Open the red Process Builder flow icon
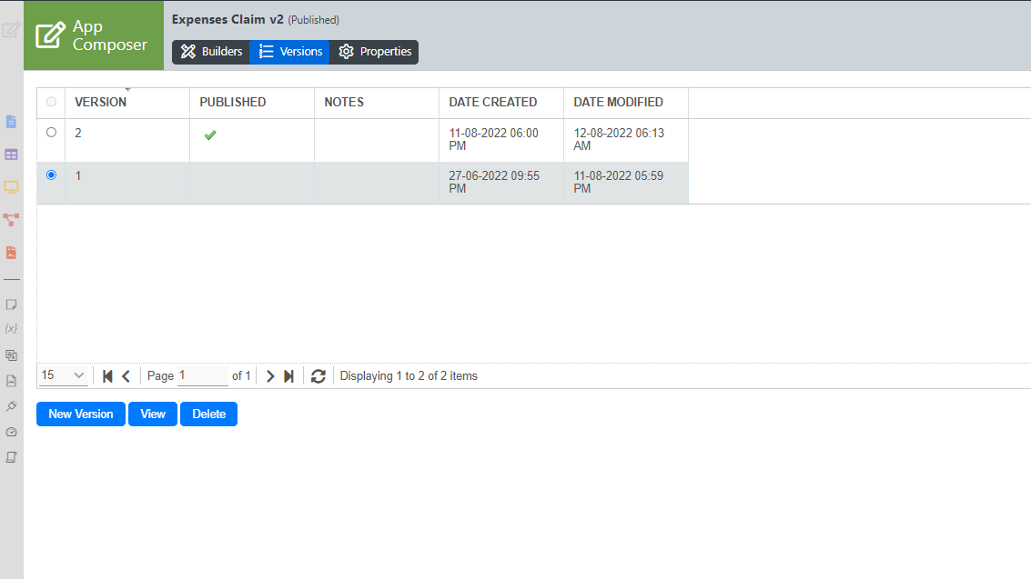 pyautogui.click(x=12, y=220)
